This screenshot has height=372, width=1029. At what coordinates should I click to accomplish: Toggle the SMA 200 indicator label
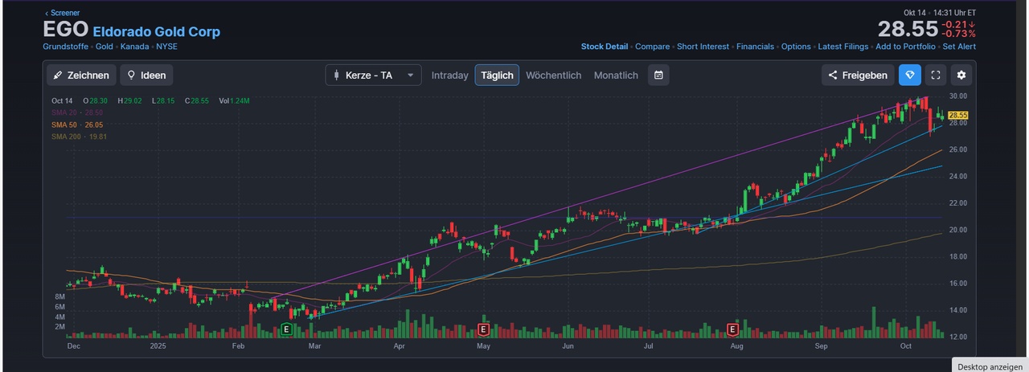click(x=79, y=137)
